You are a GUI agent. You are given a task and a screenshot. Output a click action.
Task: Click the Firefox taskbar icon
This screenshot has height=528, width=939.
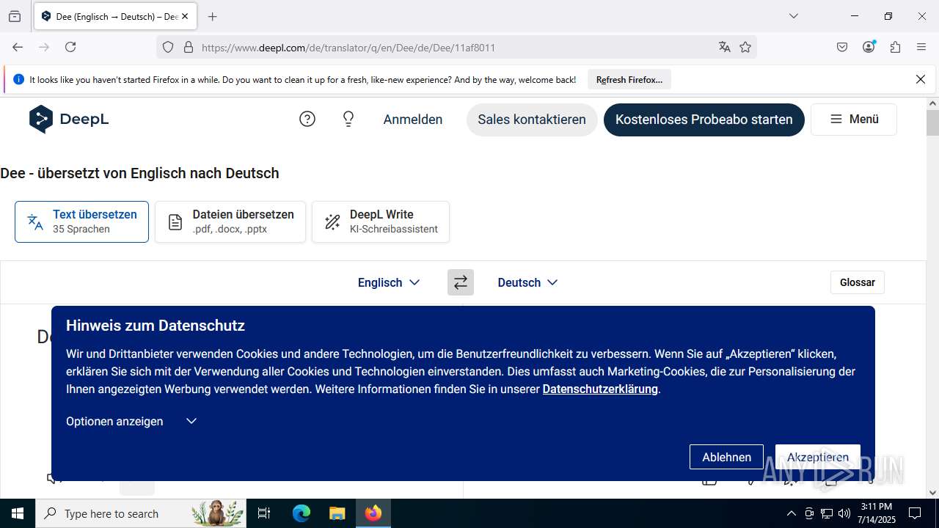[373, 513]
